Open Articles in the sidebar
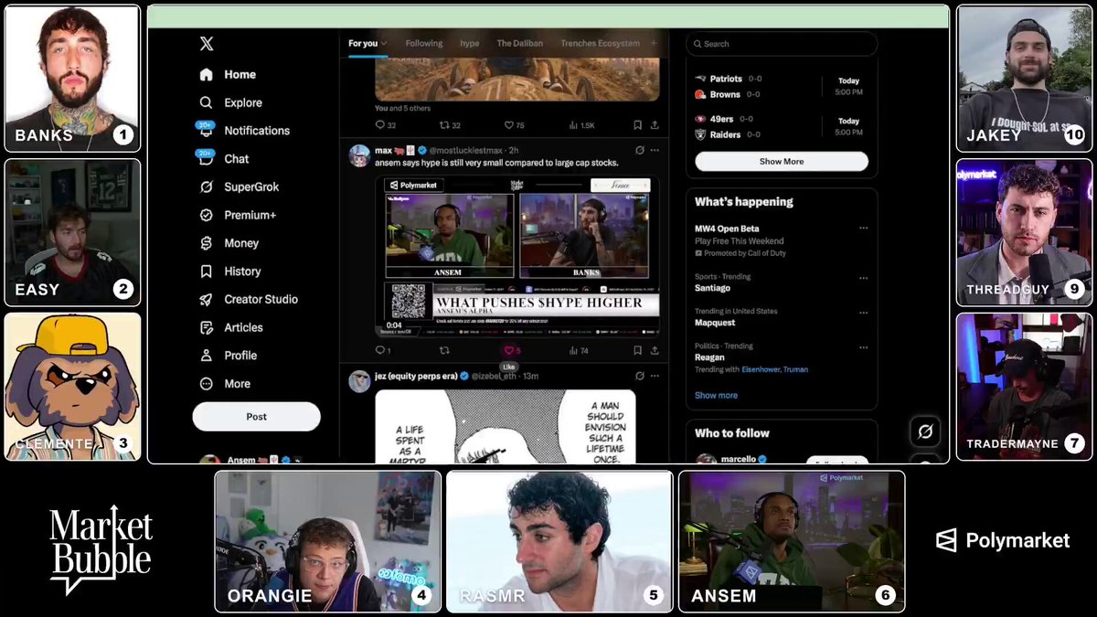Image resolution: width=1097 pixels, height=617 pixels. tap(231, 327)
